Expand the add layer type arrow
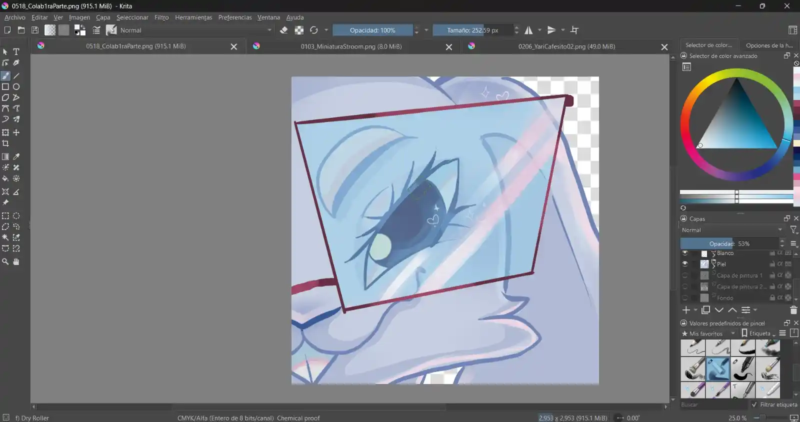The width and height of the screenshot is (800, 422). click(695, 310)
